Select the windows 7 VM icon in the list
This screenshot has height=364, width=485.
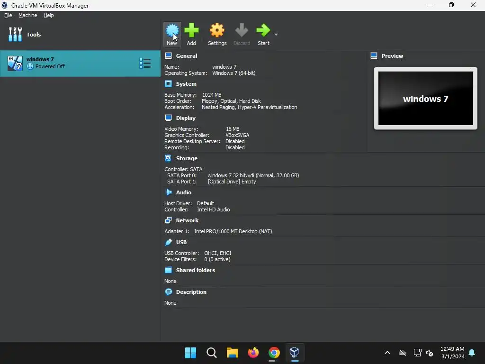[x=15, y=63]
